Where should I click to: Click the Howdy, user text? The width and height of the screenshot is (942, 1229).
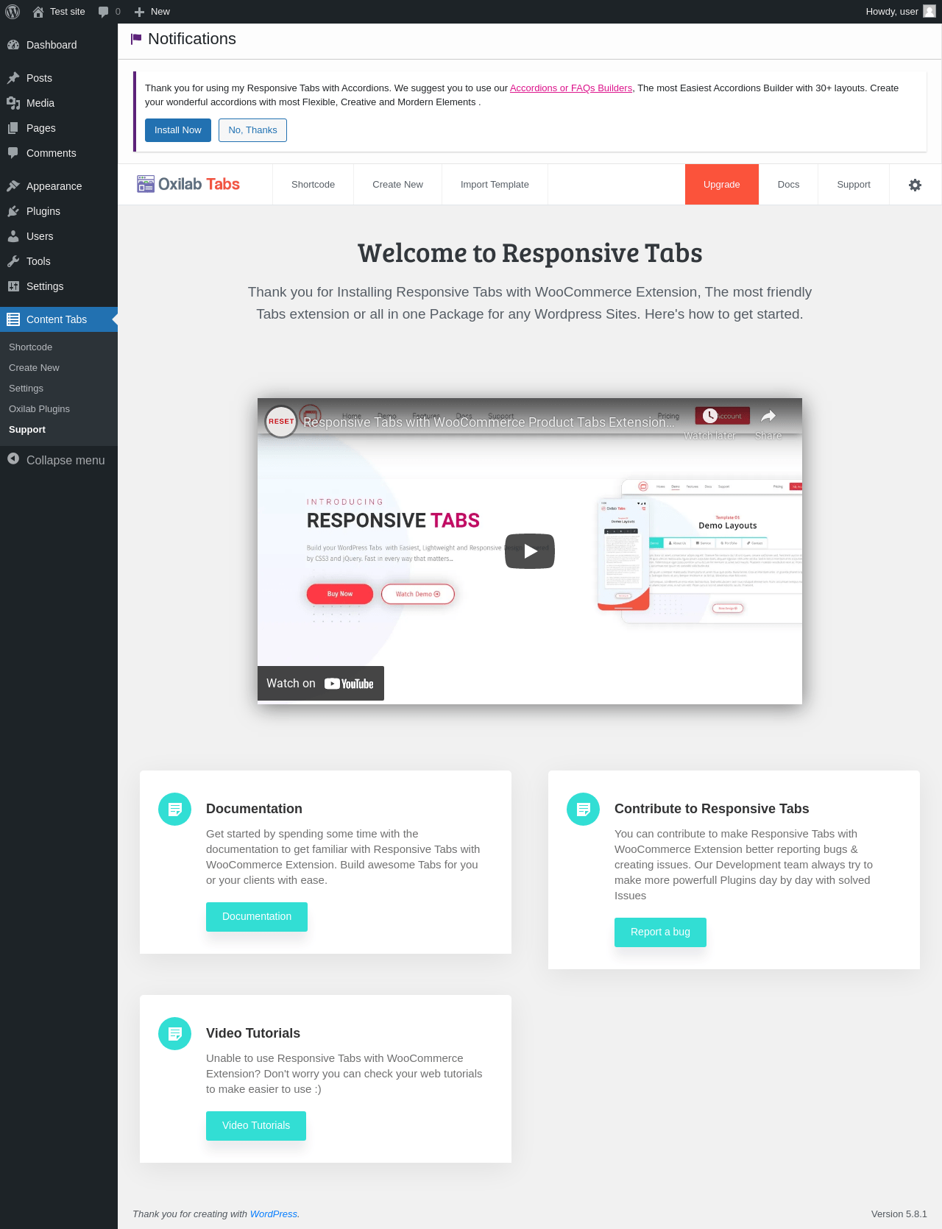click(x=892, y=12)
